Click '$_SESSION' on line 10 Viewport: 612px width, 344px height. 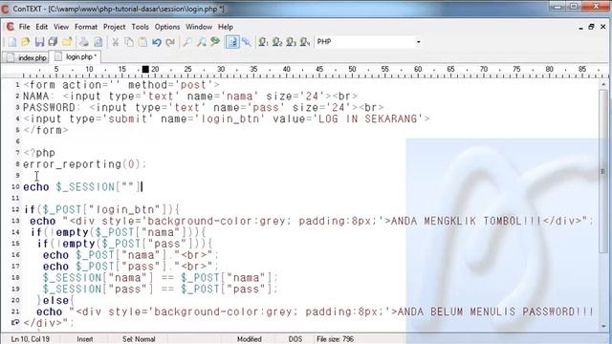(x=85, y=187)
